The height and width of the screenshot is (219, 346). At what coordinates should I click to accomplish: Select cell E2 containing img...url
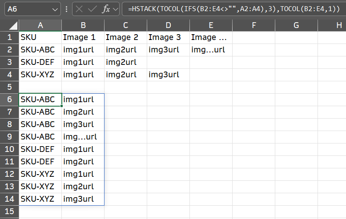point(211,50)
